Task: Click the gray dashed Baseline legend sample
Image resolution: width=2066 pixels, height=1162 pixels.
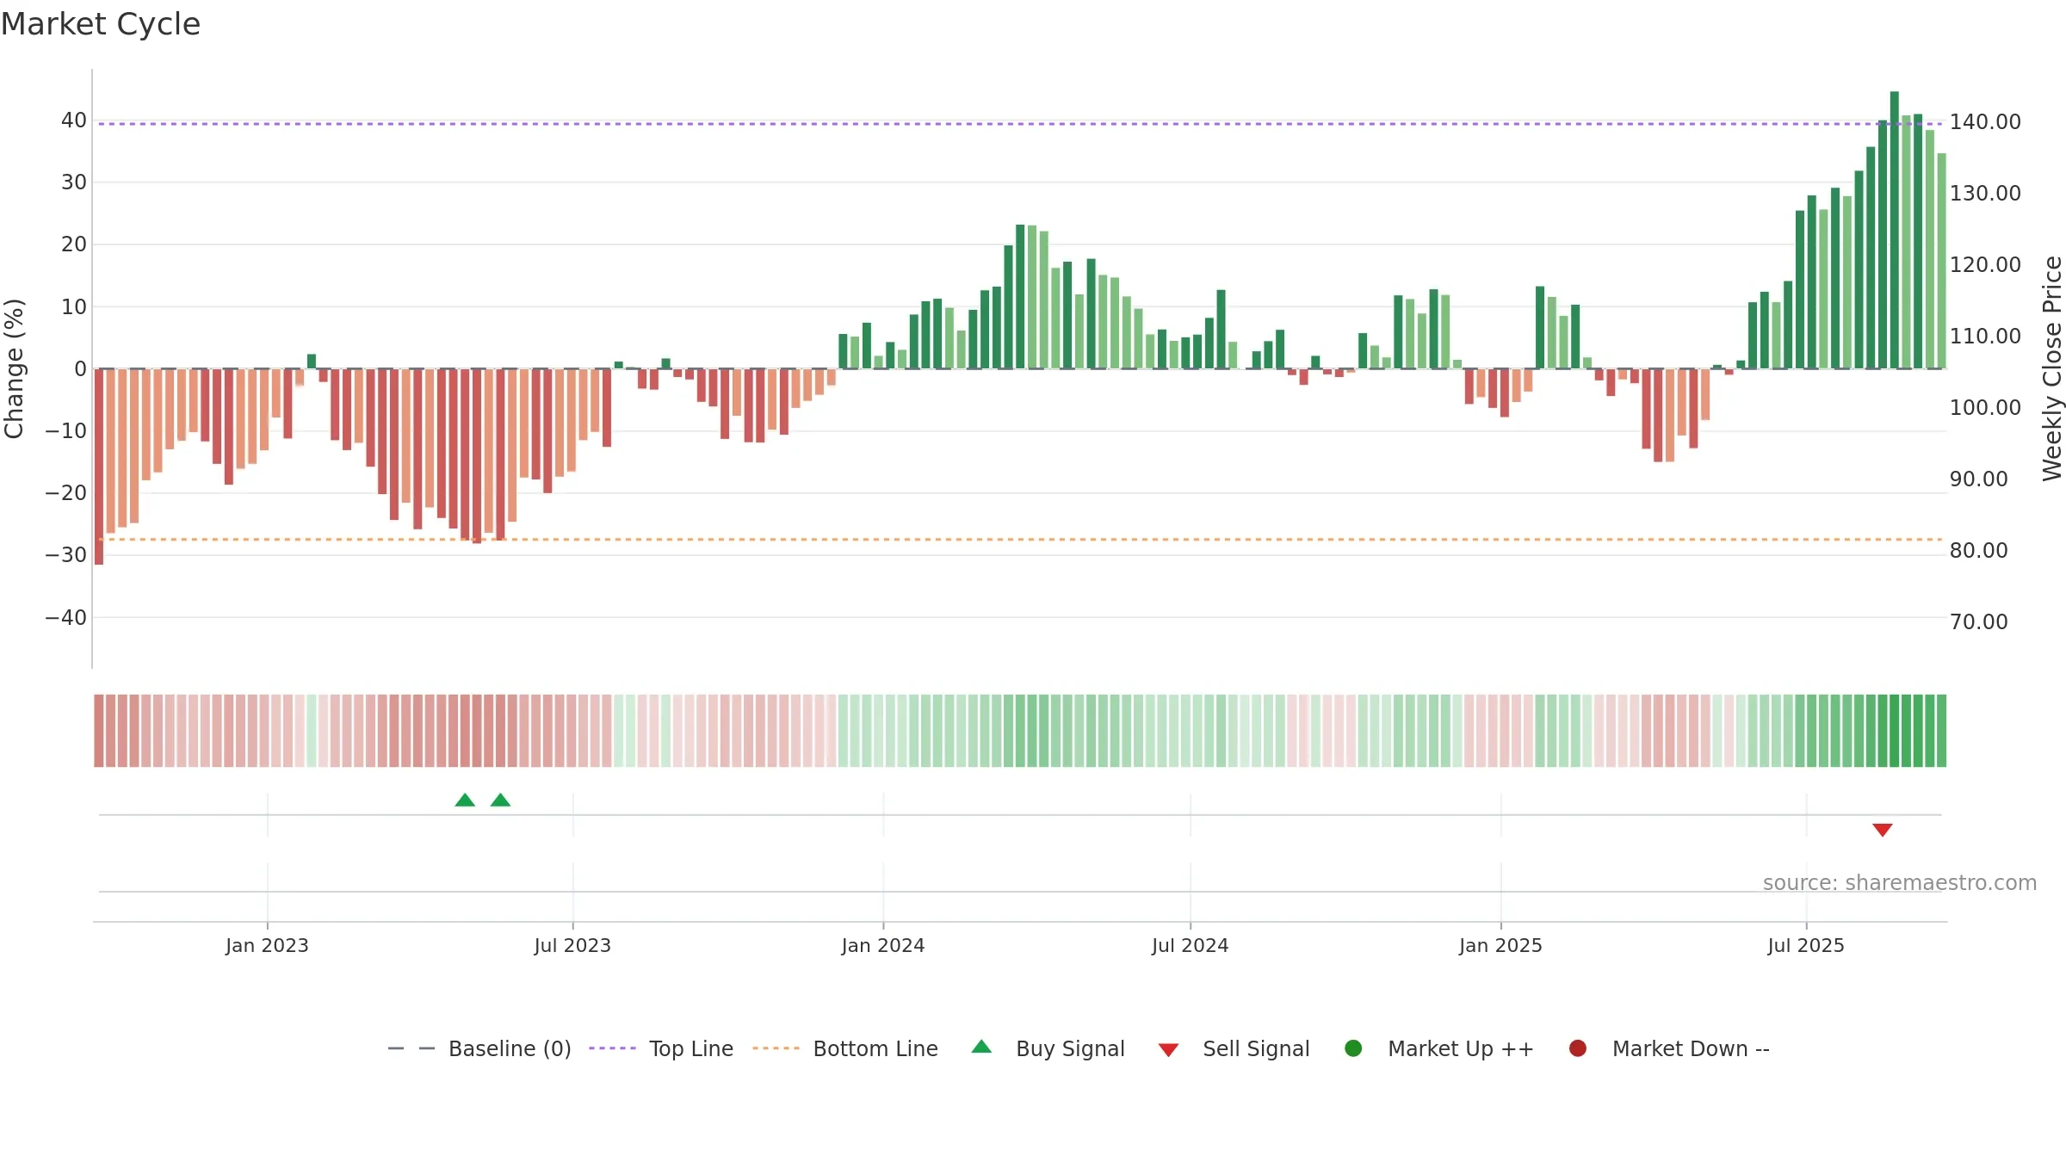Action: pos(411,1048)
